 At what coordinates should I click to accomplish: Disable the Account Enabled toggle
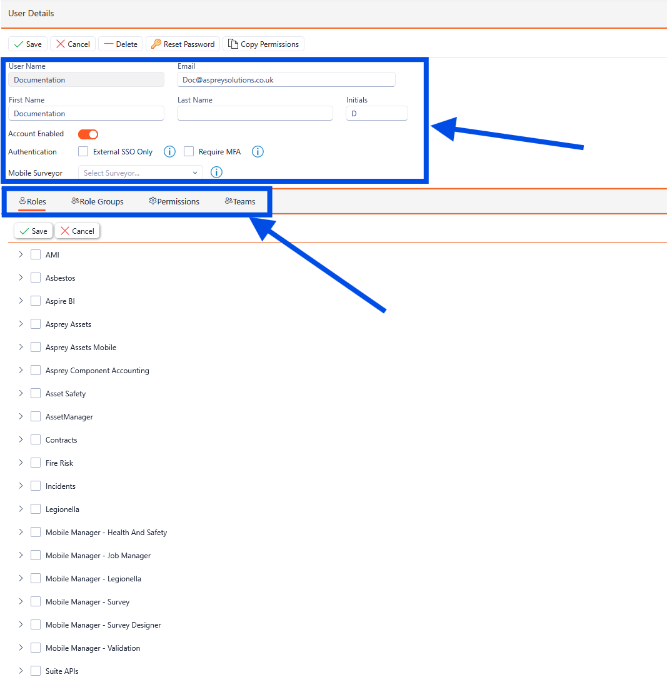click(88, 134)
